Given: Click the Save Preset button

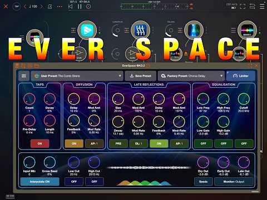Looking at the screenshot, I should click(x=140, y=76).
